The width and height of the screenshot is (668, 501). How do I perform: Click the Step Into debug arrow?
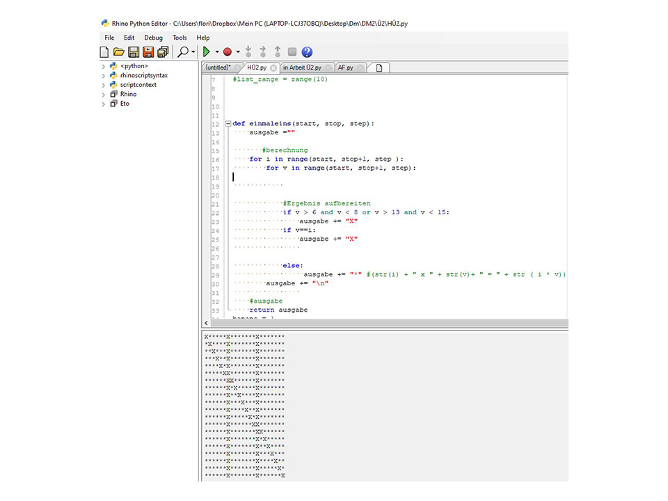coord(248,52)
